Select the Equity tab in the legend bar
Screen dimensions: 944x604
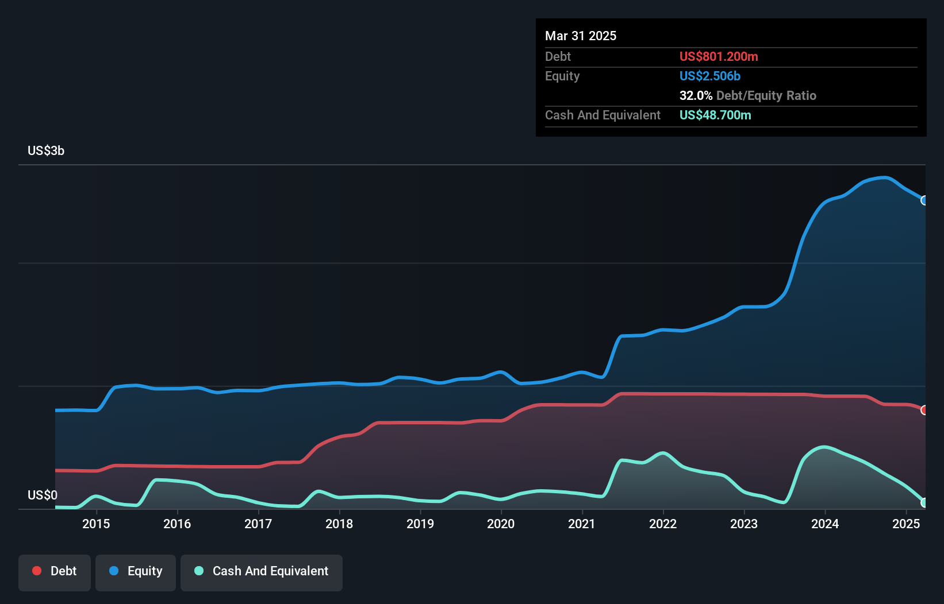(135, 571)
